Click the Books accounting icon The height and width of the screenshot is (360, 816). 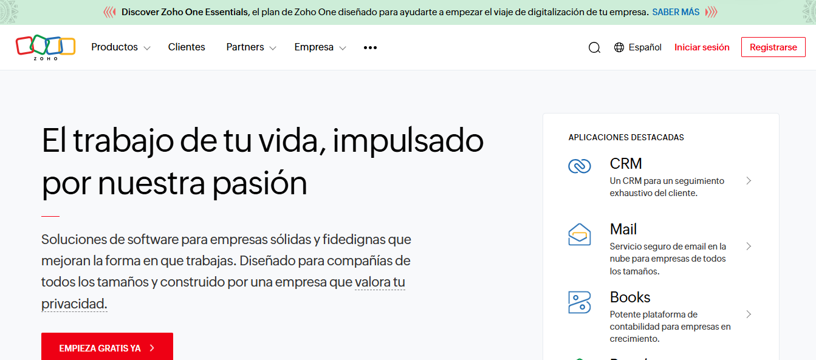click(x=579, y=301)
